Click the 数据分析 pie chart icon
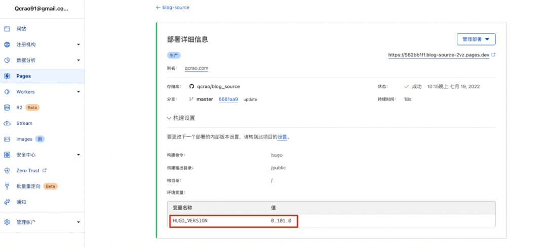 click(7, 60)
